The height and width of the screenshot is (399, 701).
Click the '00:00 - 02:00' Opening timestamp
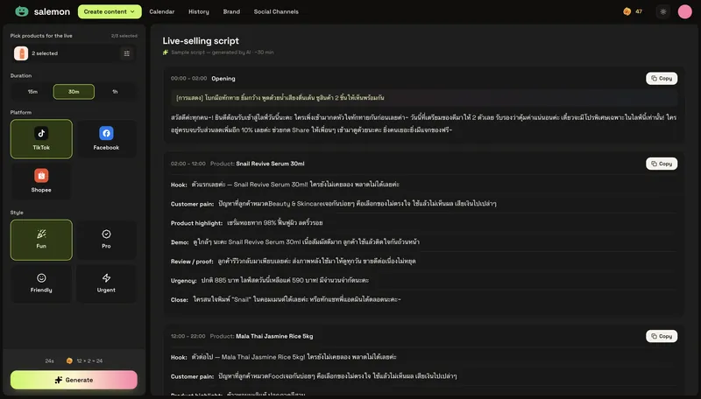(x=188, y=79)
